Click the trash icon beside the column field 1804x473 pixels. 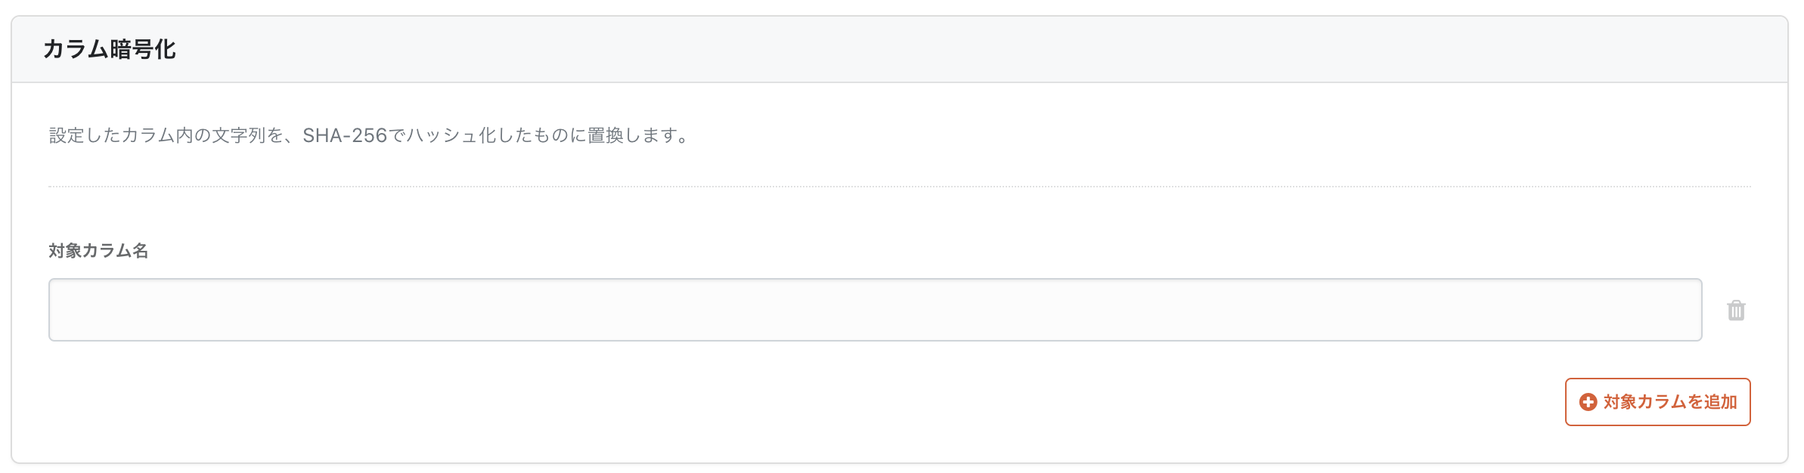1736,311
